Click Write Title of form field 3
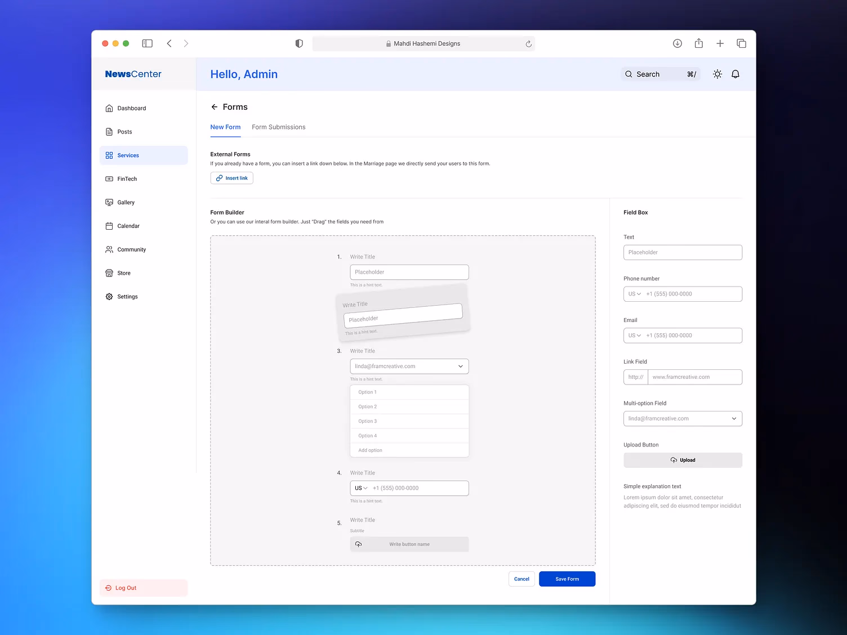The height and width of the screenshot is (635, 847). tap(362, 351)
